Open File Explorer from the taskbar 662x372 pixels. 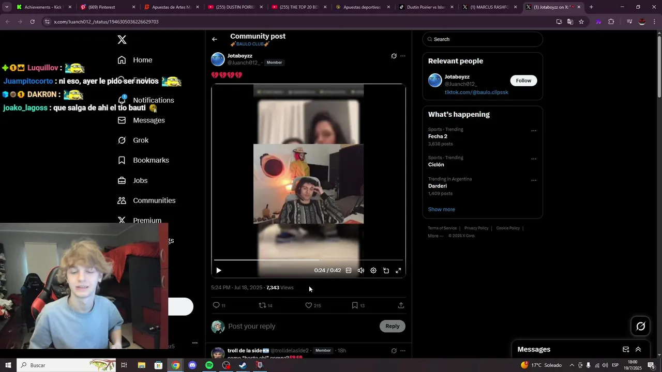pos(142,365)
